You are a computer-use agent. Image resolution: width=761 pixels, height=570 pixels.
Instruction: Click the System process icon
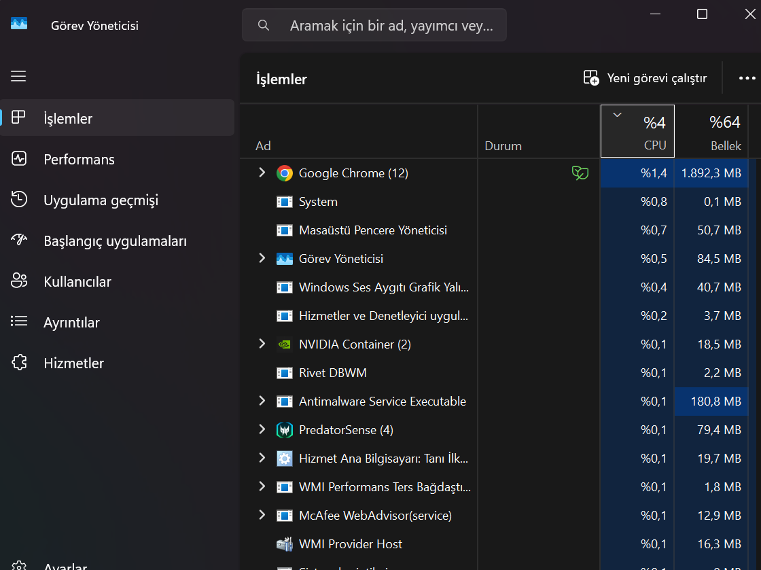coord(285,202)
